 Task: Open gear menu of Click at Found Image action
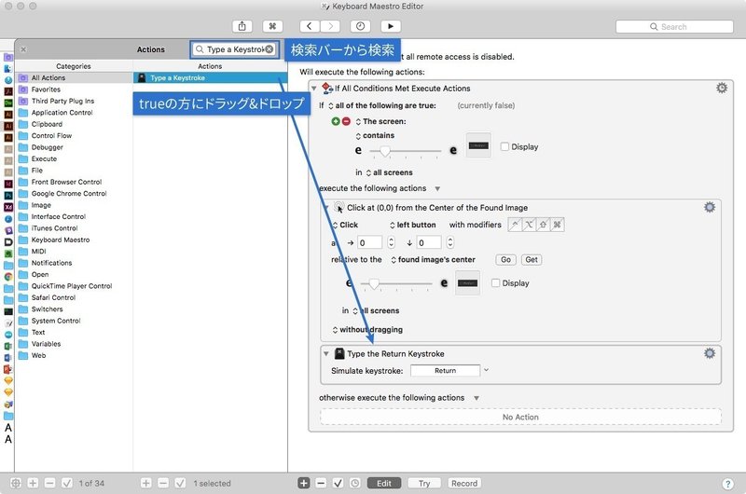710,207
